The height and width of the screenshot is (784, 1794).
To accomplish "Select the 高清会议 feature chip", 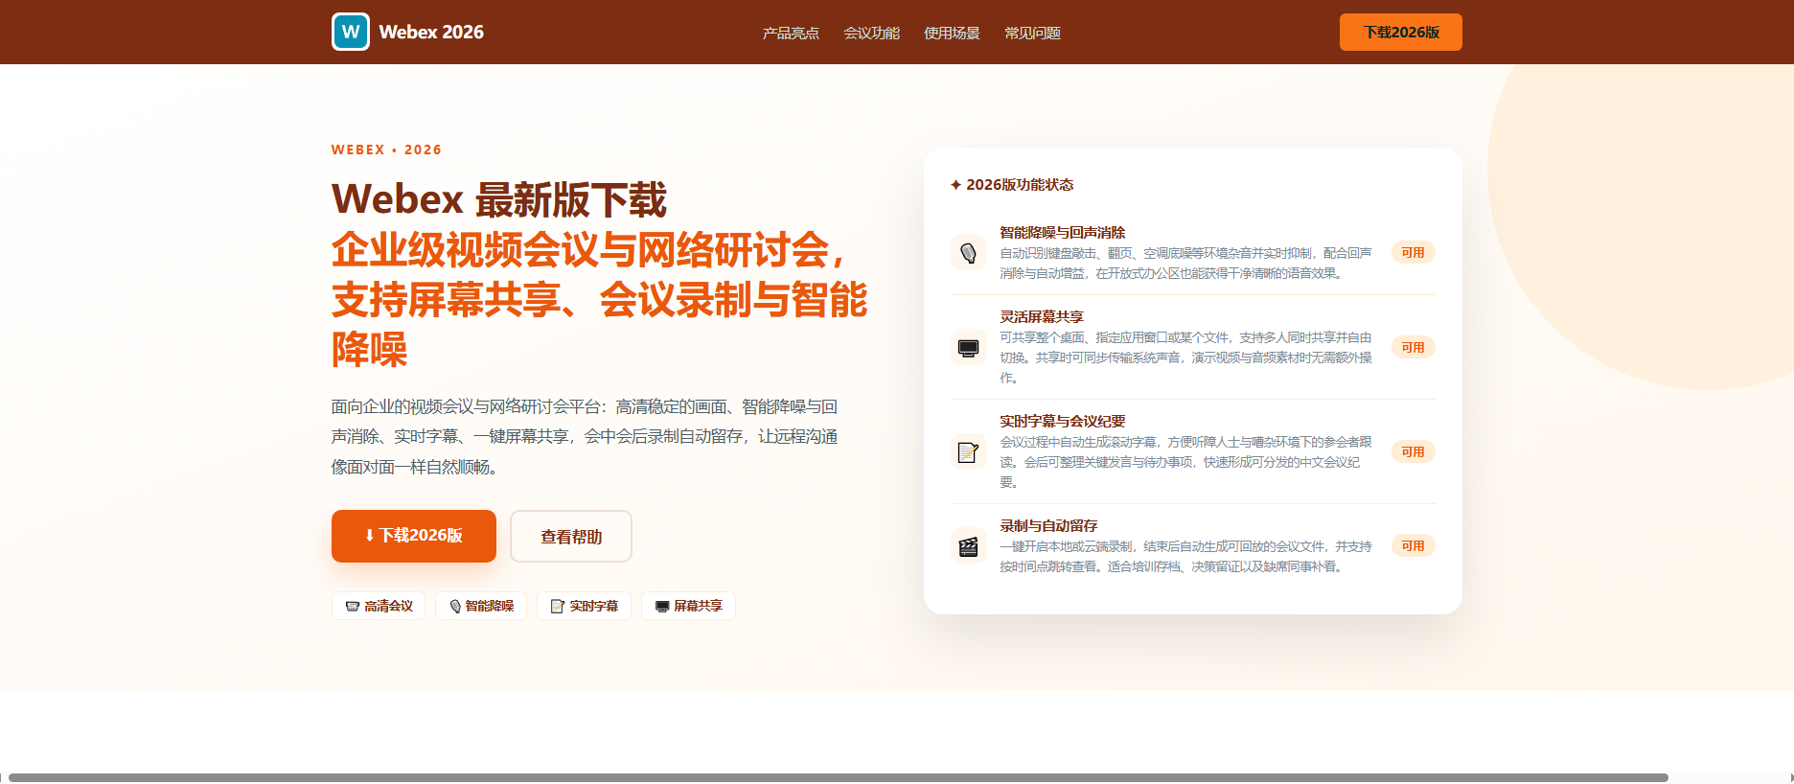I will tap(379, 606).
